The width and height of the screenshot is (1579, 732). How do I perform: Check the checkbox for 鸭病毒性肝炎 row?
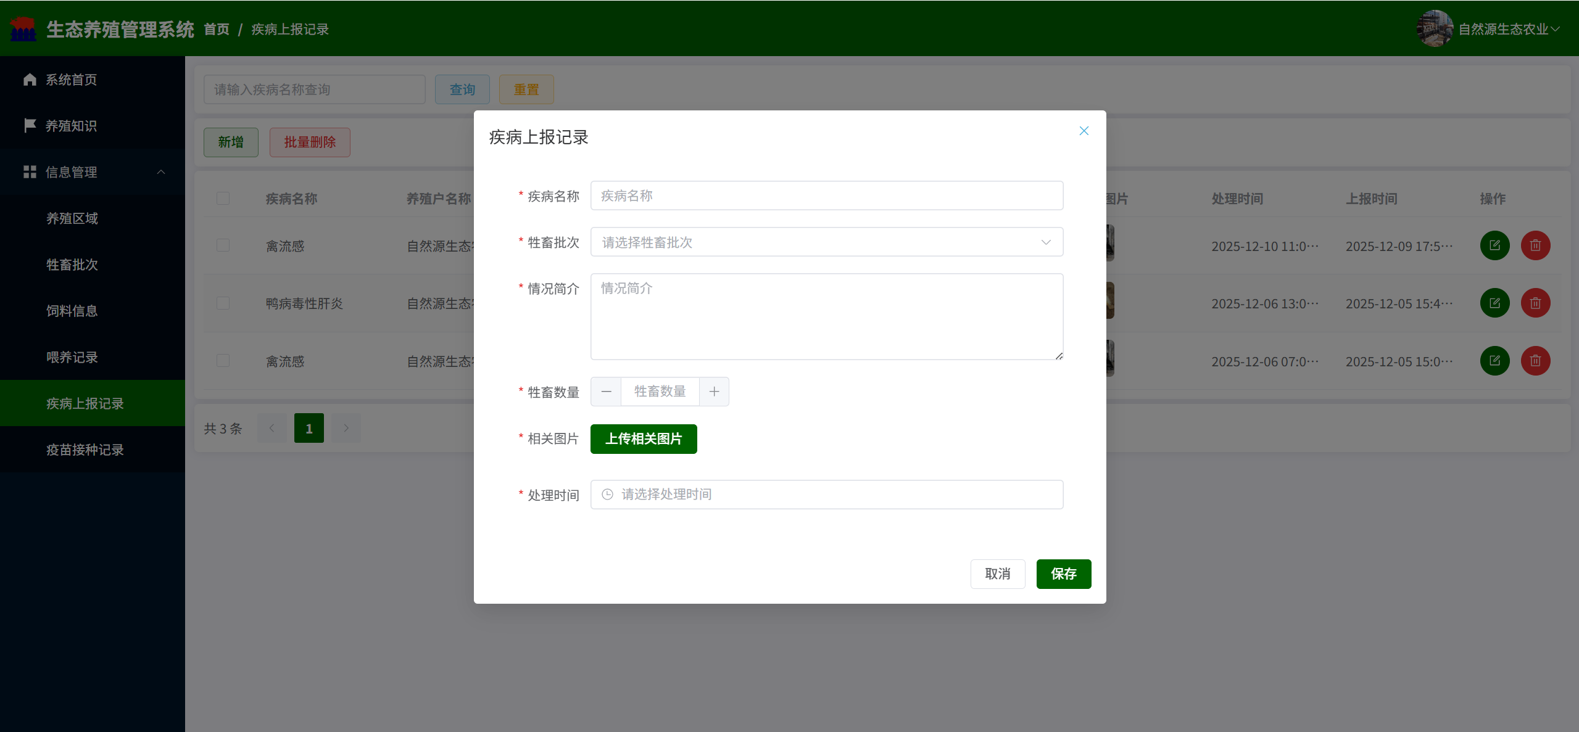pos(223,303)
